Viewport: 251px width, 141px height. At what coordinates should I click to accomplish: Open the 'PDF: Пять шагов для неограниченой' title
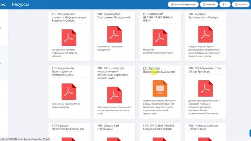point(113,73)
